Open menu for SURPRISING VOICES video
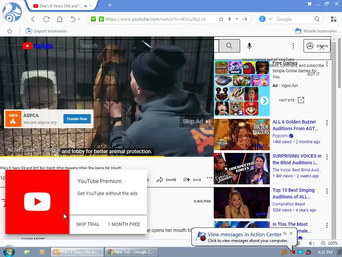 coord(327,157)
